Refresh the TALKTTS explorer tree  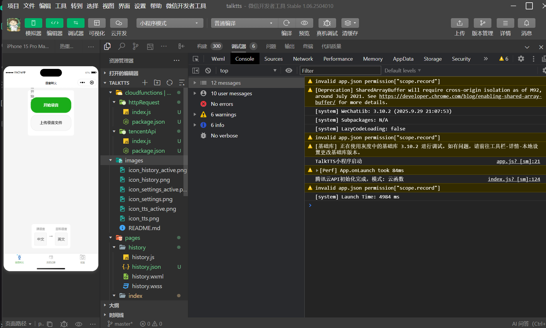click(170, 83)
